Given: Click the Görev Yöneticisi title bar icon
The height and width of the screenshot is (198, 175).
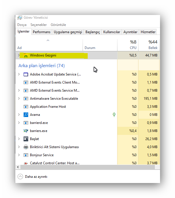Looking at the screenshot, I should tap(20, 18).
